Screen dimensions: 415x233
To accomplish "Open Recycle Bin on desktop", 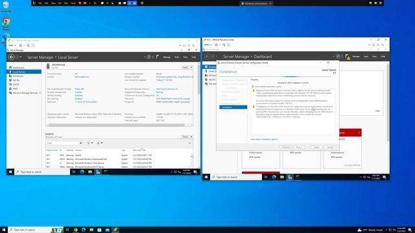I will point(6,7).
